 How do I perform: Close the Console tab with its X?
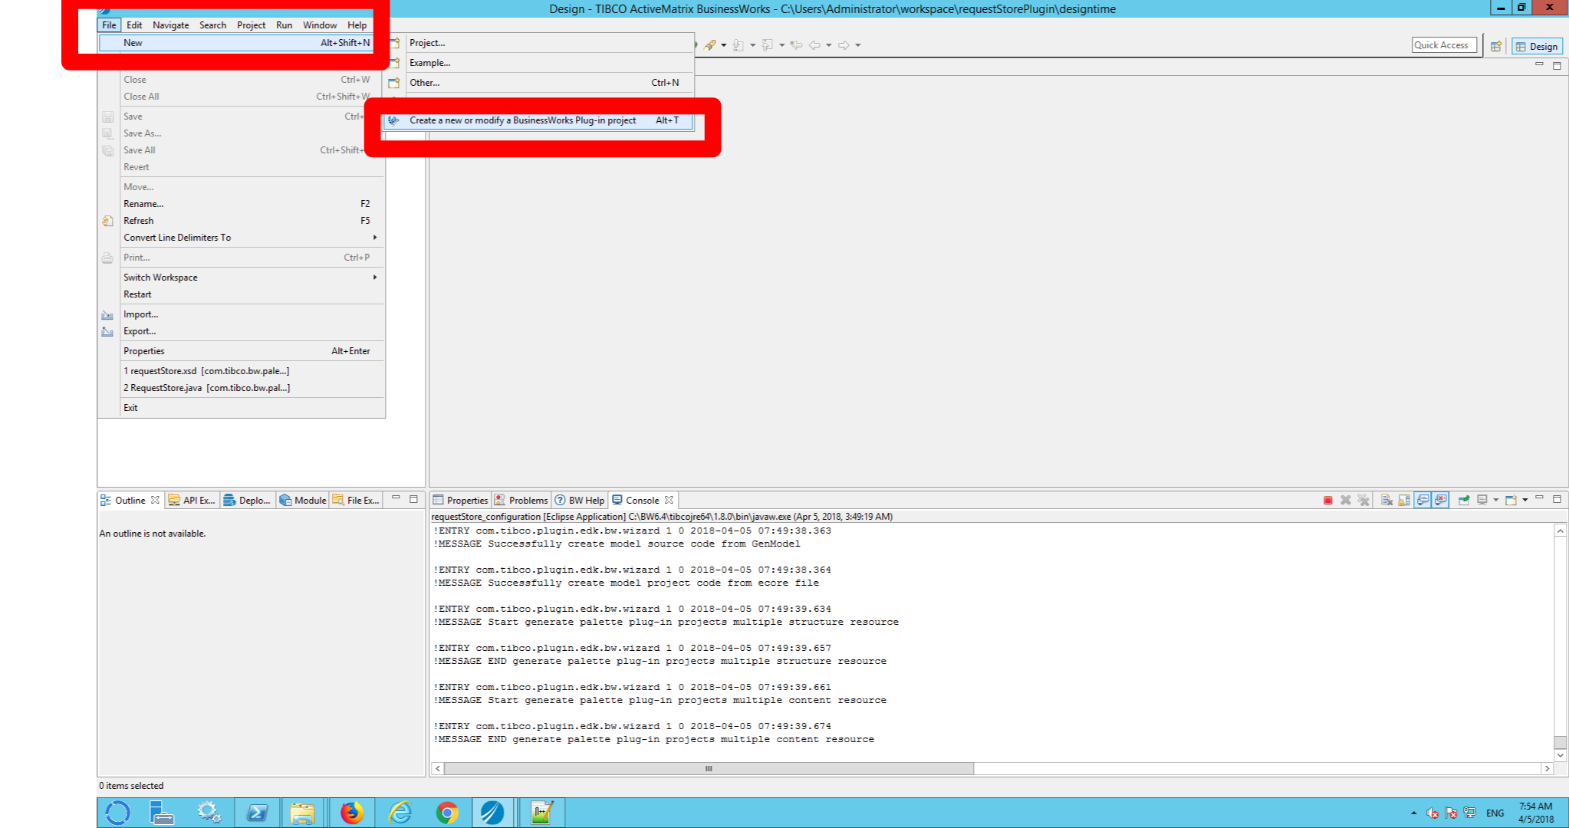click(669, 500)
